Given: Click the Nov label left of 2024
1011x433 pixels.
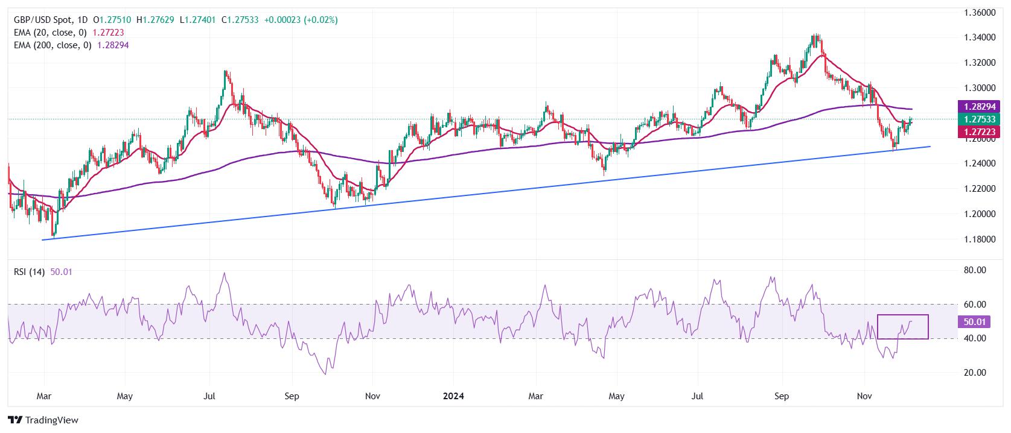Looking at the screenshot, I should pyautogui.click(x=372, y=396).
